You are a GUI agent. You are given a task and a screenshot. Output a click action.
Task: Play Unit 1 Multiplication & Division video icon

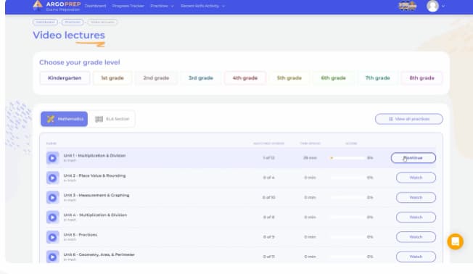tap(52, 158)
